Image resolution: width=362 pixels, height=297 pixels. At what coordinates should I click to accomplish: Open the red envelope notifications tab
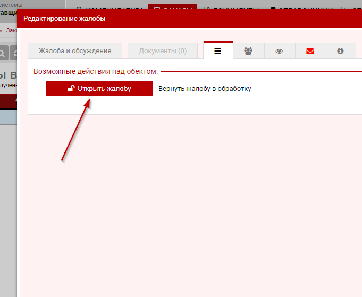click(x=310, y=51)
